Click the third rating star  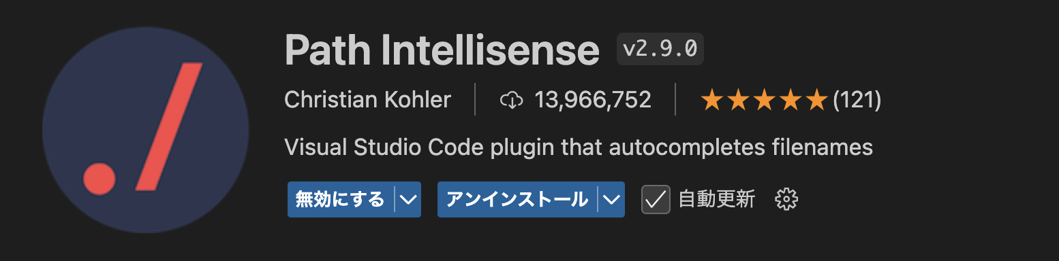(x=764, y=101)
